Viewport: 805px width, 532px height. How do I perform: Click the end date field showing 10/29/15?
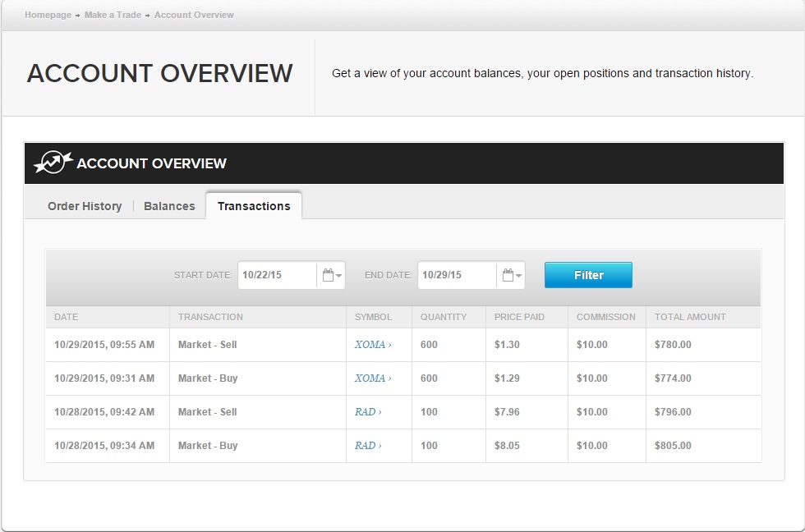[457, 275]
